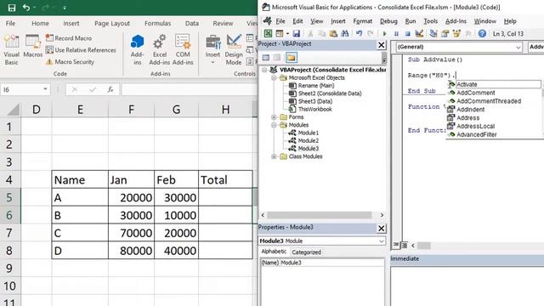This screenshot has height=306, width=544.
Task: Select row 7 header
Action: point(9,233)
